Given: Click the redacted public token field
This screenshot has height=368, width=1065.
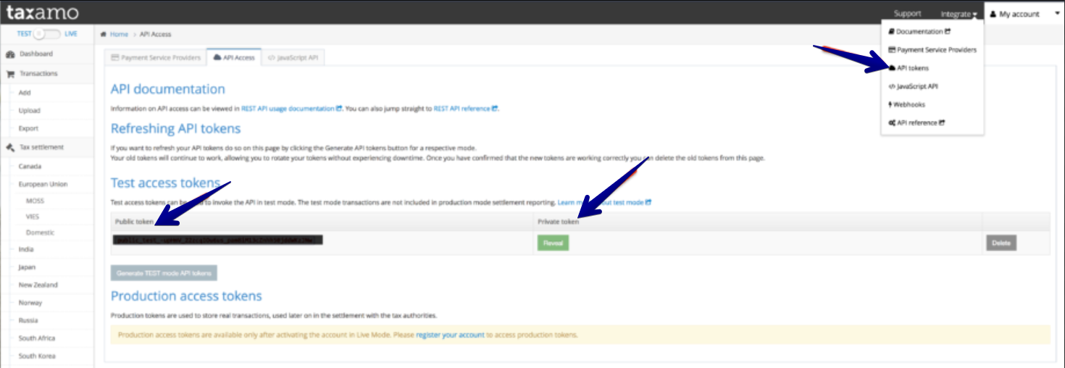Looking at the screenshot, I should [x=217, y=241].
